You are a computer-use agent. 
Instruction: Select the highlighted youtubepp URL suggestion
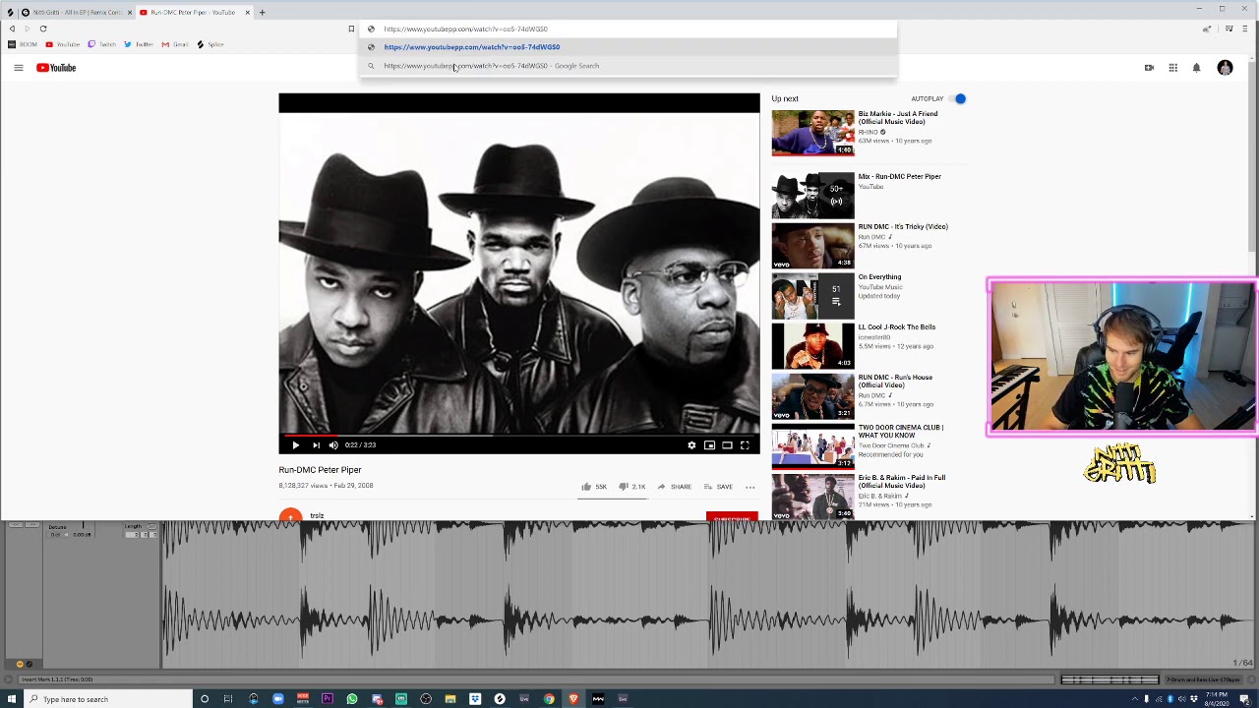pos(628,47)
